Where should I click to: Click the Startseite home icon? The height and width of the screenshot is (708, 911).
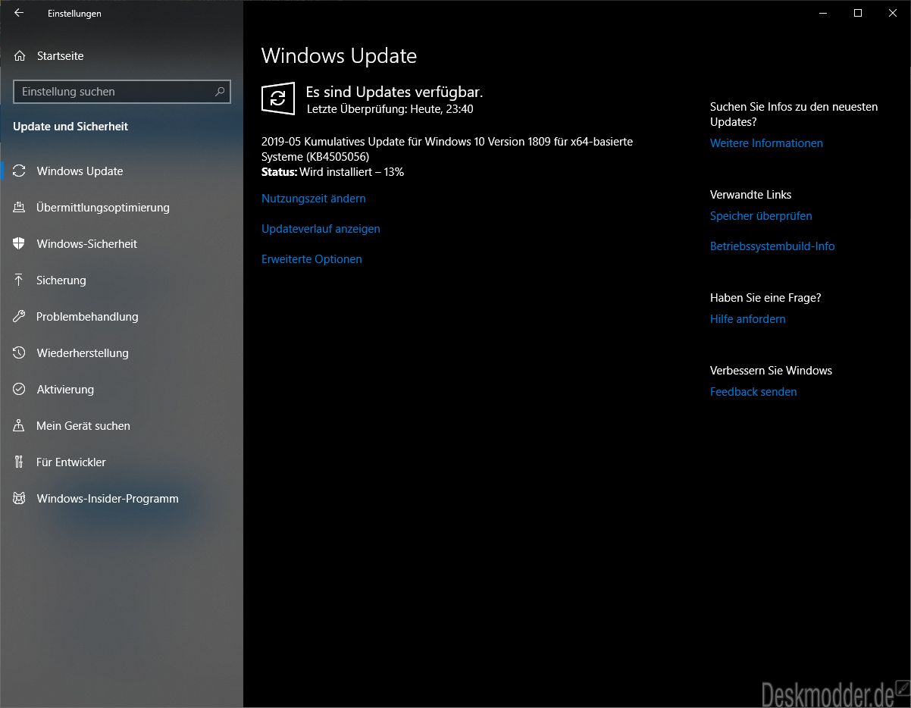[20, 55]
